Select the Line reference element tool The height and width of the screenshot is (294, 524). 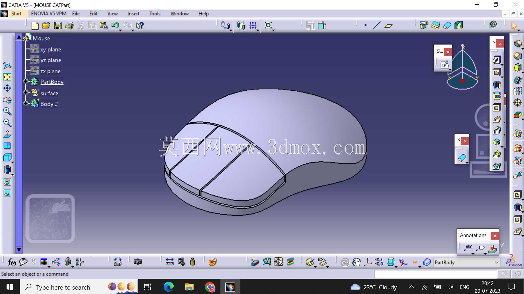click(377, 26)
